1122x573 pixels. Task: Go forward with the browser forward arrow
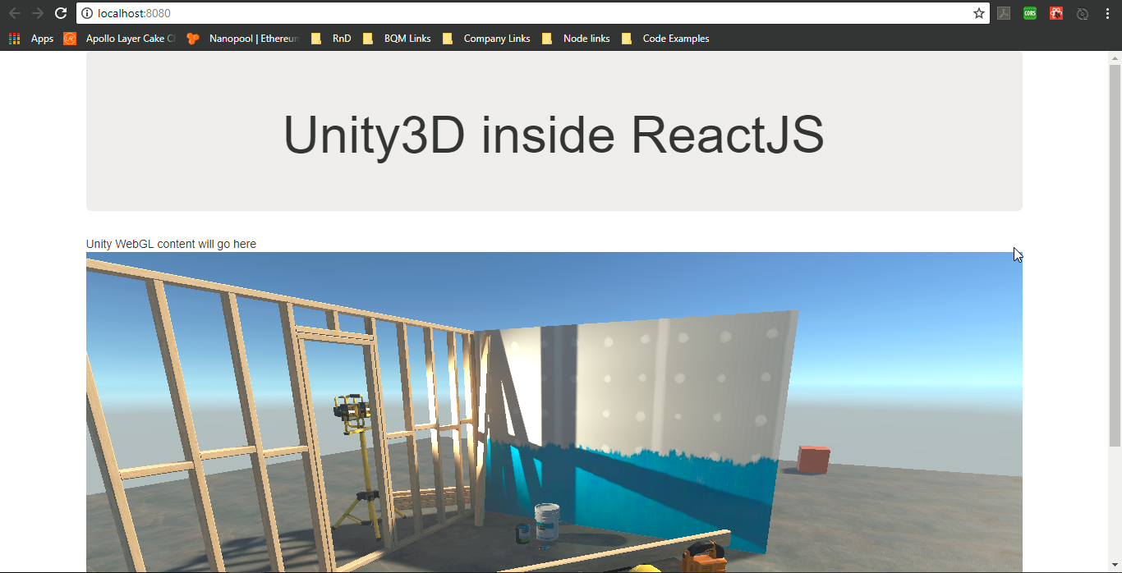(38, 13)
